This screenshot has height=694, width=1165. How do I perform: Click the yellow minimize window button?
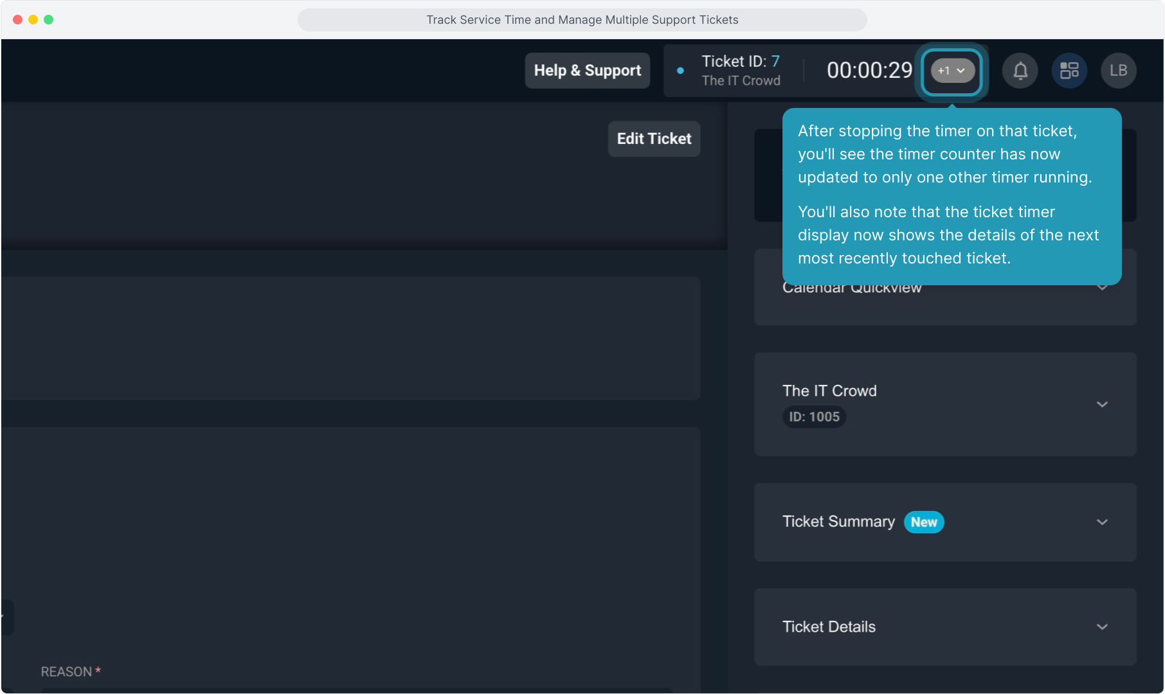(x=33, y=20)
